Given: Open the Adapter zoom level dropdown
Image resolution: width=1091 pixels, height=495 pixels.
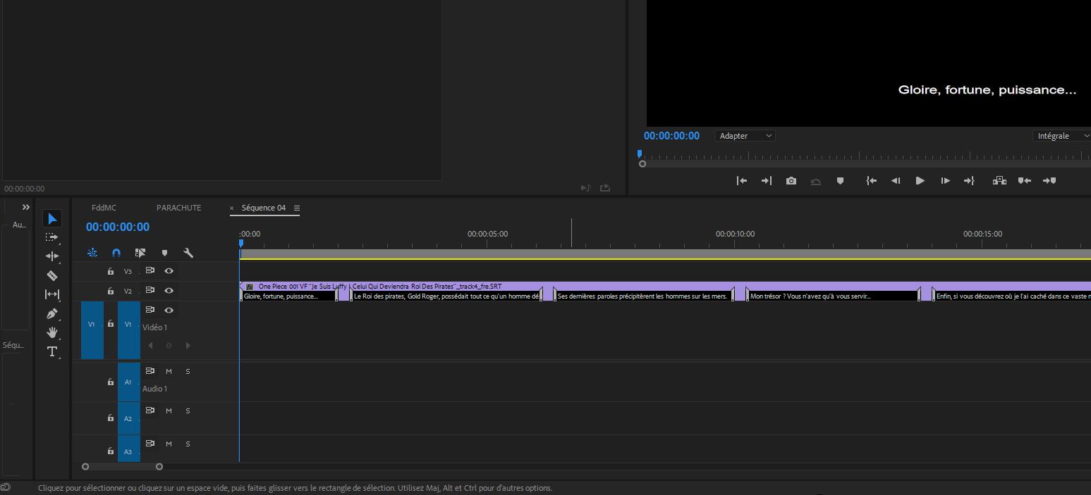Looking at the screenshot, I should coord(745,136).
